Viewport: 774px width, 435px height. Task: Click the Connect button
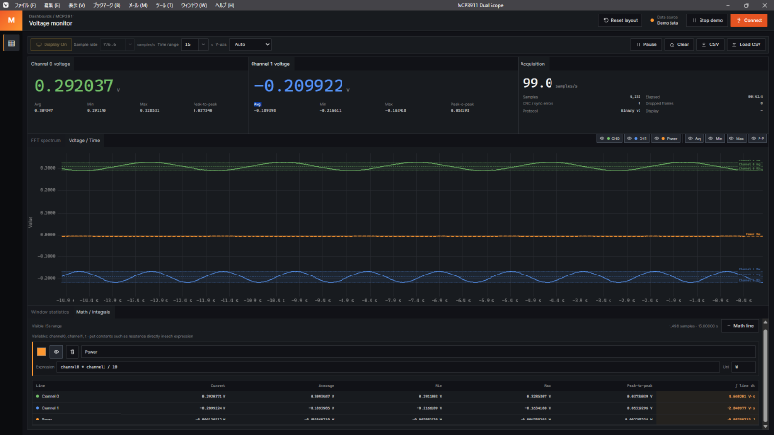(749, 20)
